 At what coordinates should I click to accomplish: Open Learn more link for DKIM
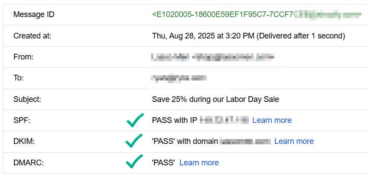click(x=294, y=141)
